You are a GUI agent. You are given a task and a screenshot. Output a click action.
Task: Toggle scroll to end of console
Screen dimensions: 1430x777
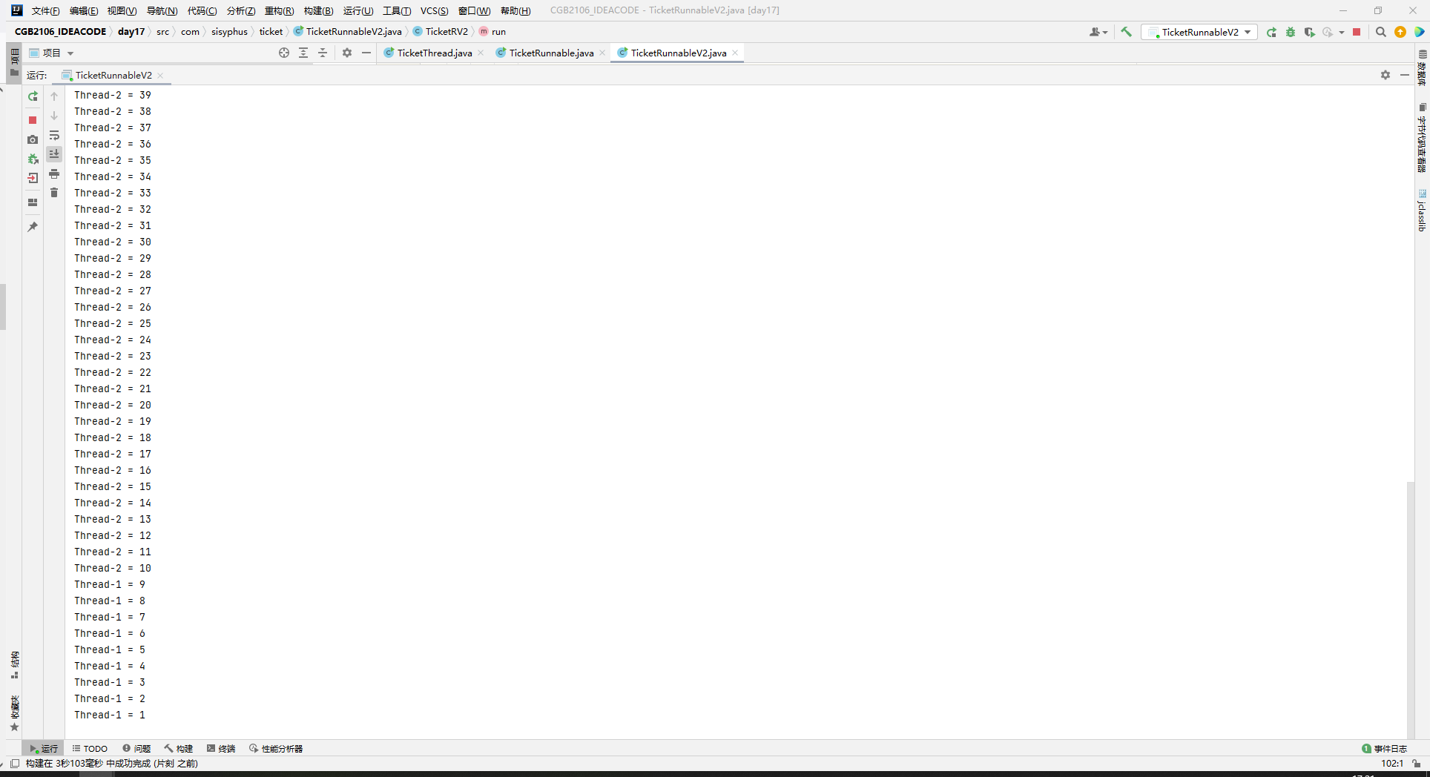54,154
